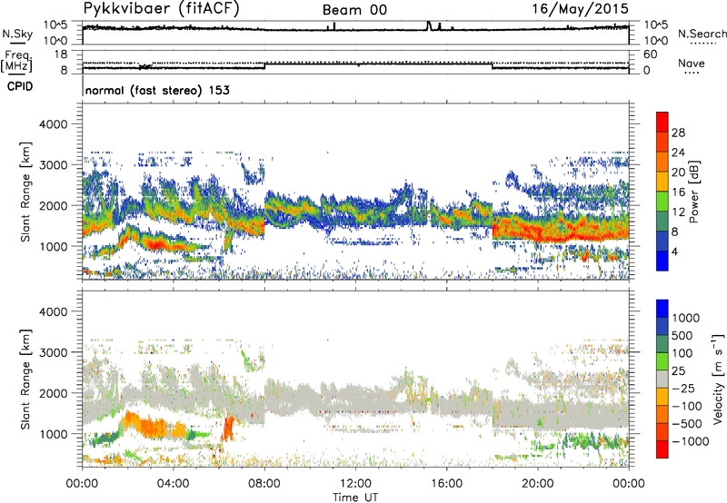Click the 20:00 time axis label
This screenshot has width=727, height=503.
[537, 484]
